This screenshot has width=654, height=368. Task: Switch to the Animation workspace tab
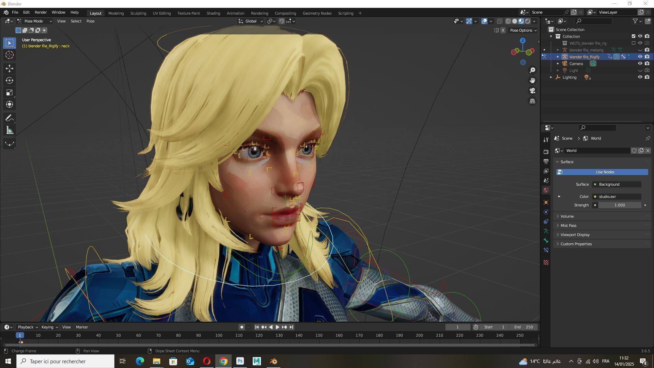coord(235,13)
